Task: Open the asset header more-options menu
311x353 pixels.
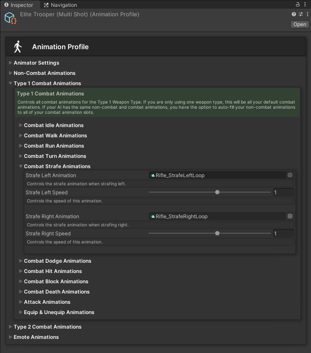Action: (307, 15)
